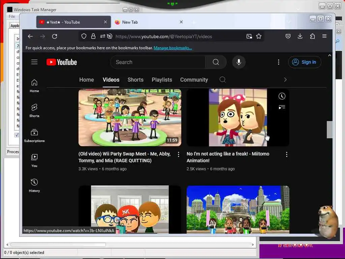
Task: Open the Wii Party Swap Meet thumbnail
Action: [x=130, y=117]
